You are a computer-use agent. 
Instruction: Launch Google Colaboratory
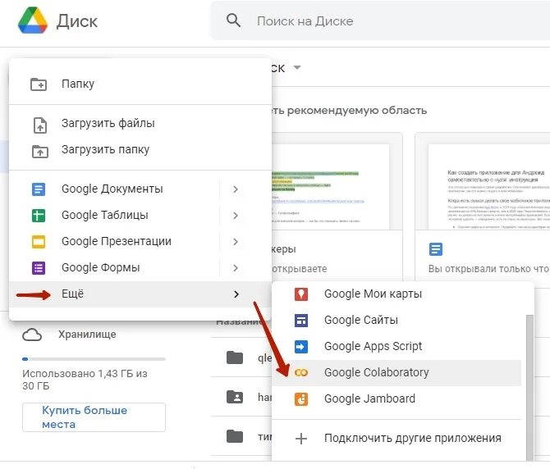[x=396, y=373]
